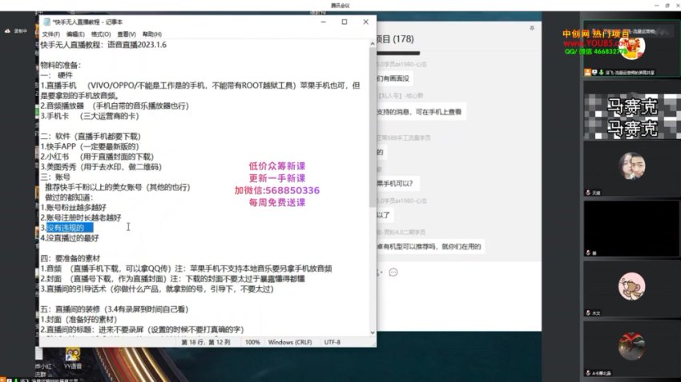Viewport: 681px width, 382px height.
Task: Open the 帮助(H) menu in Notepad
Action: [152, 34]
